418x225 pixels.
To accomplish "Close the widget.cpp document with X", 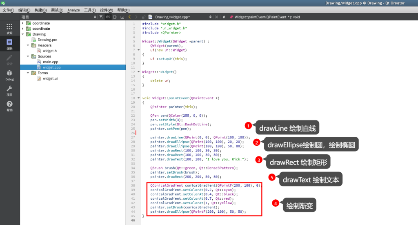I will 217,17.
